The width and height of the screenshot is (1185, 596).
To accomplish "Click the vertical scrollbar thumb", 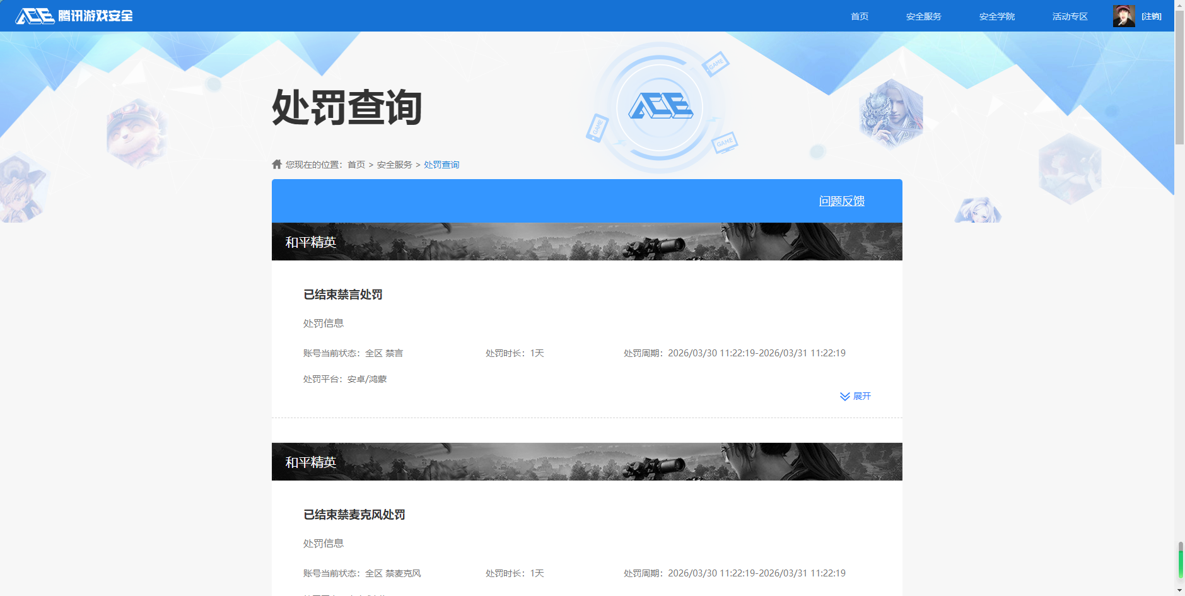I will coord(1179,77).
